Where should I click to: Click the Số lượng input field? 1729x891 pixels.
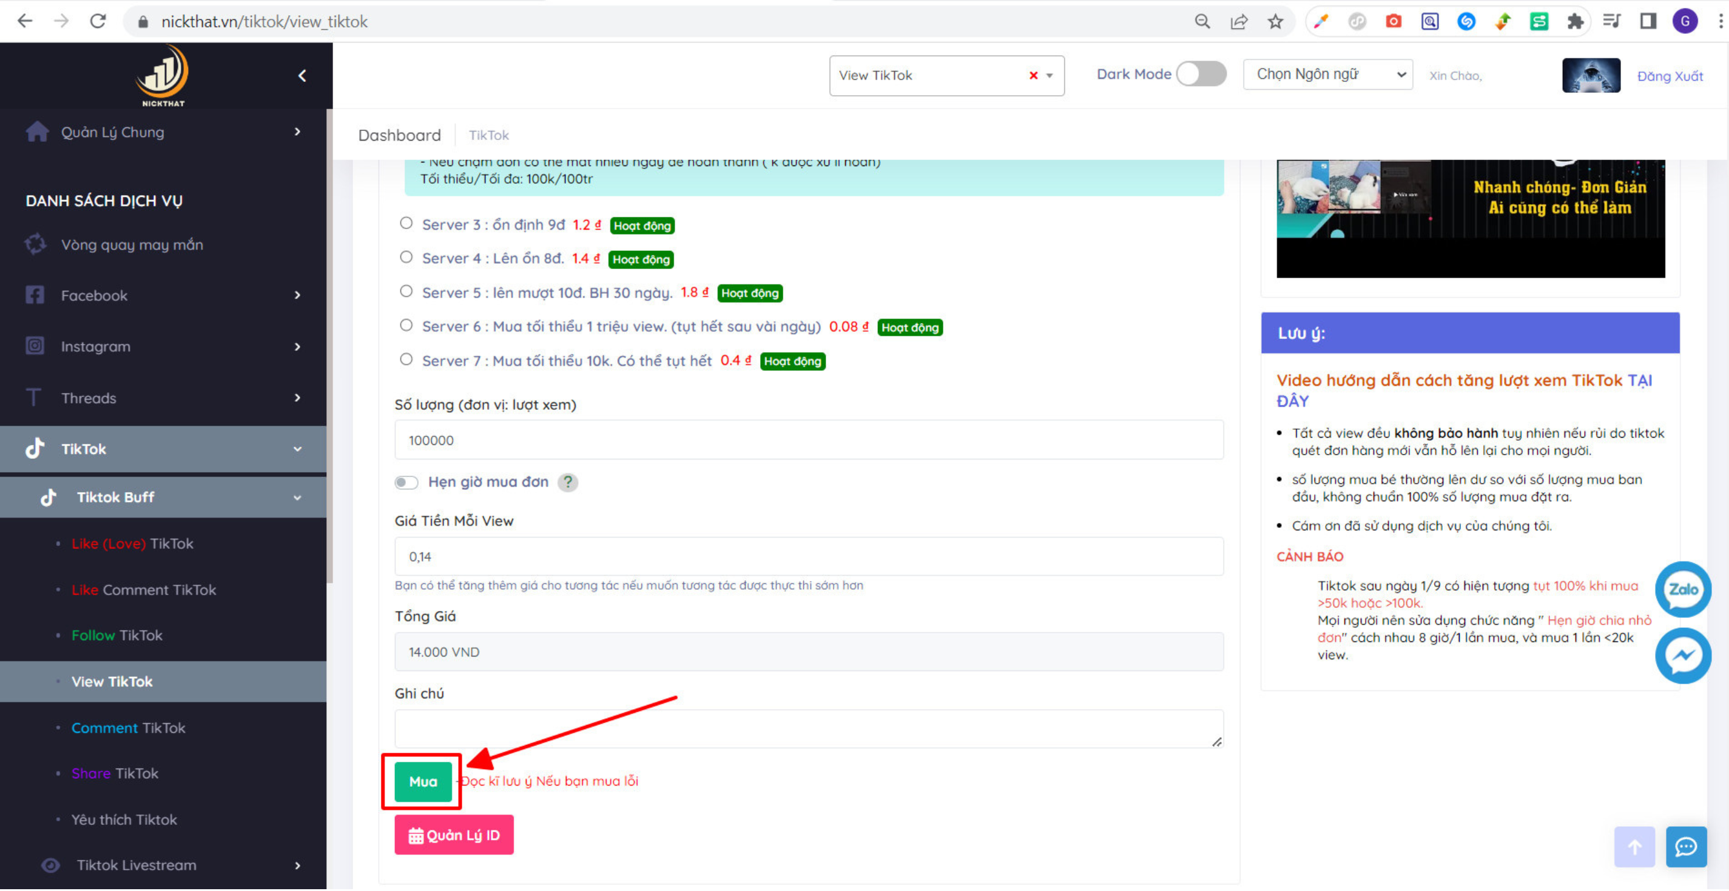click(x=809, y=440)
